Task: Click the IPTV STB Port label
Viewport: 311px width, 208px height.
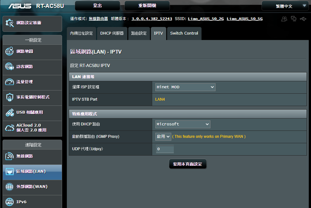Action: 85,99
